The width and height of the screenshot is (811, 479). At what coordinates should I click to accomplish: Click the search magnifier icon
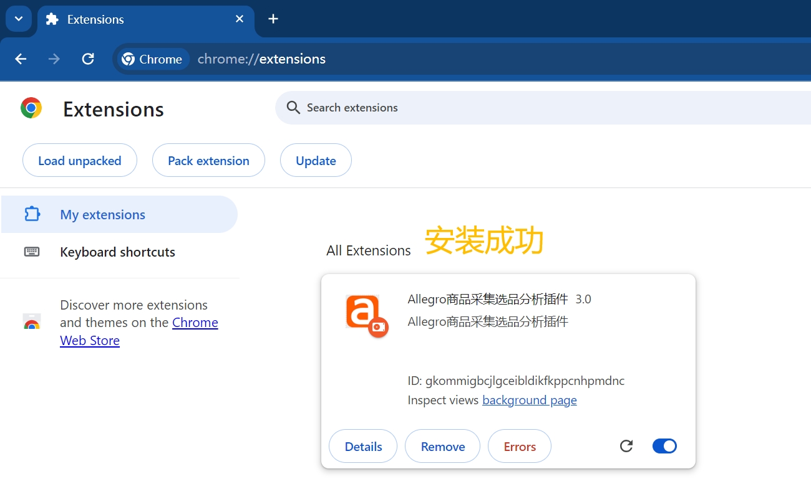point(293,108)
